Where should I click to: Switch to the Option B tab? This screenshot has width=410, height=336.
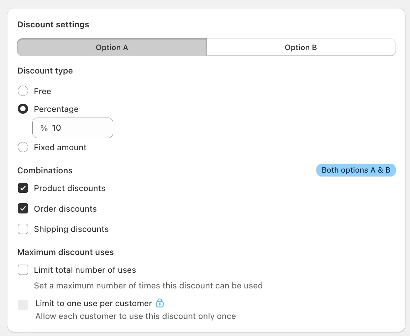pyautogui.click(x=301, y=47)
